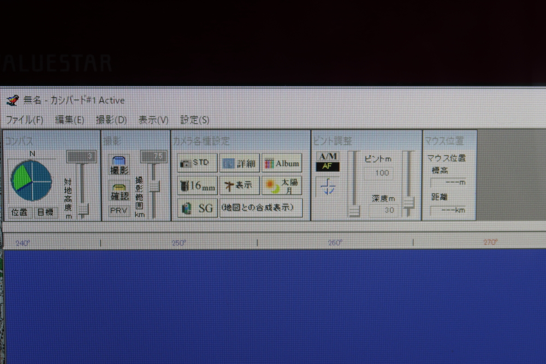Click the 表示 signpost button
The image size is (546, 364).
(x=240, y=186)
